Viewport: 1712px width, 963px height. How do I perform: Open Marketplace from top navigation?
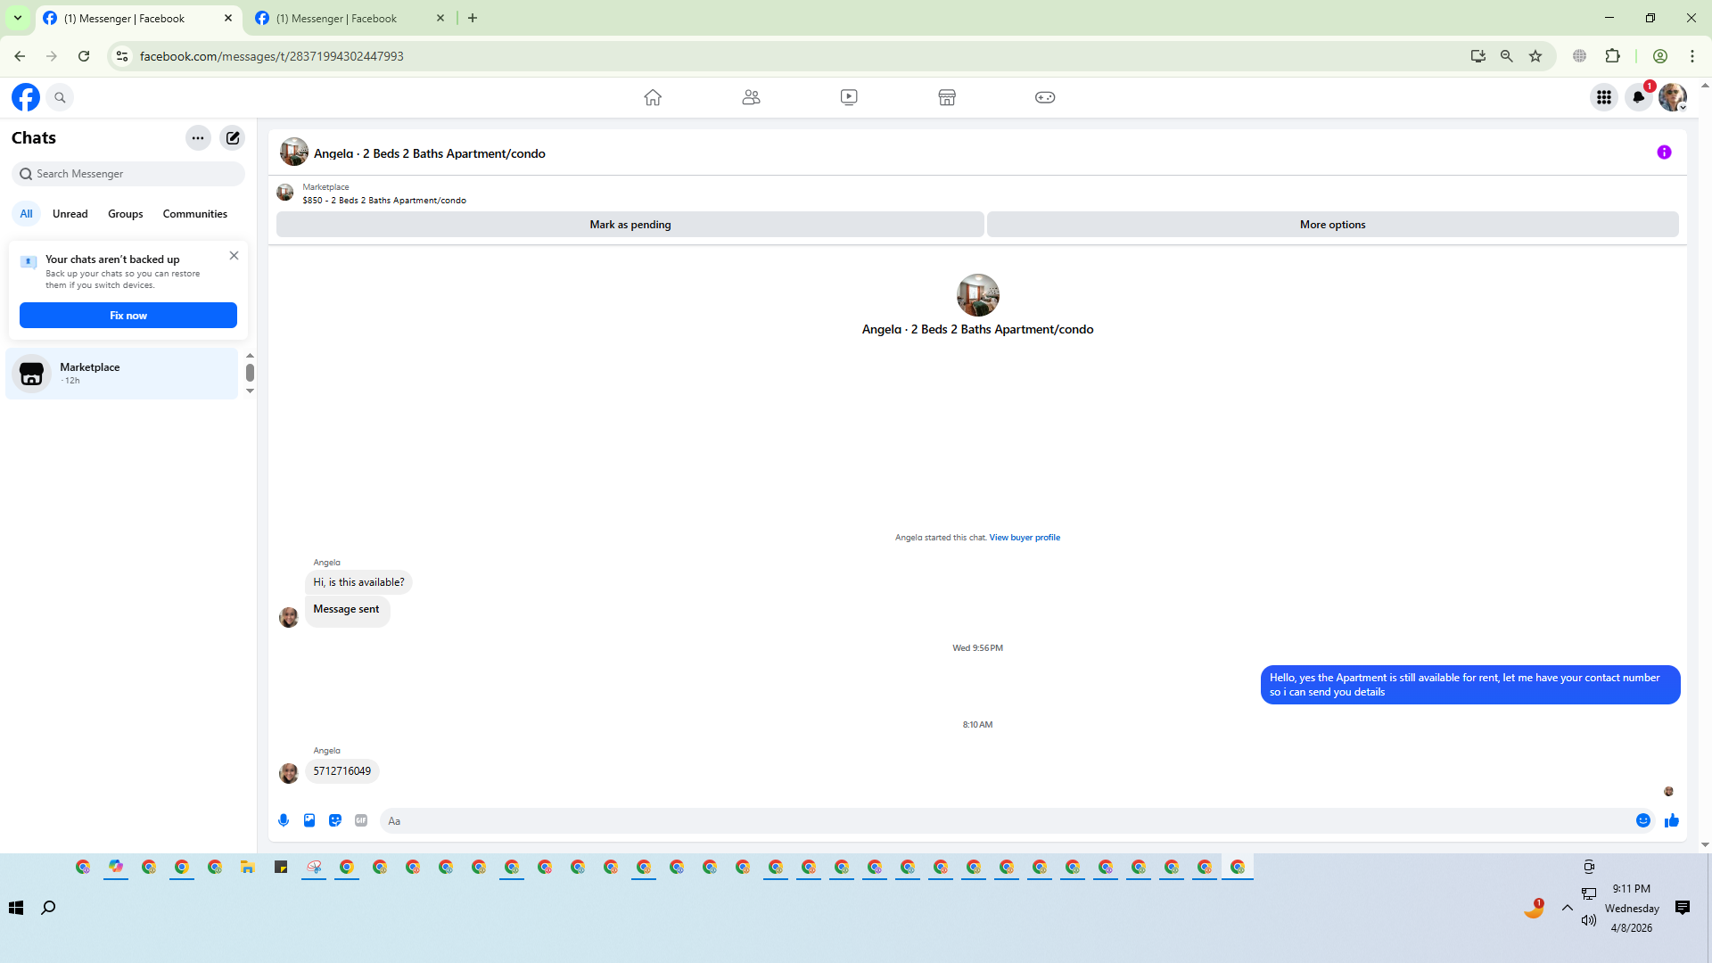947,97
